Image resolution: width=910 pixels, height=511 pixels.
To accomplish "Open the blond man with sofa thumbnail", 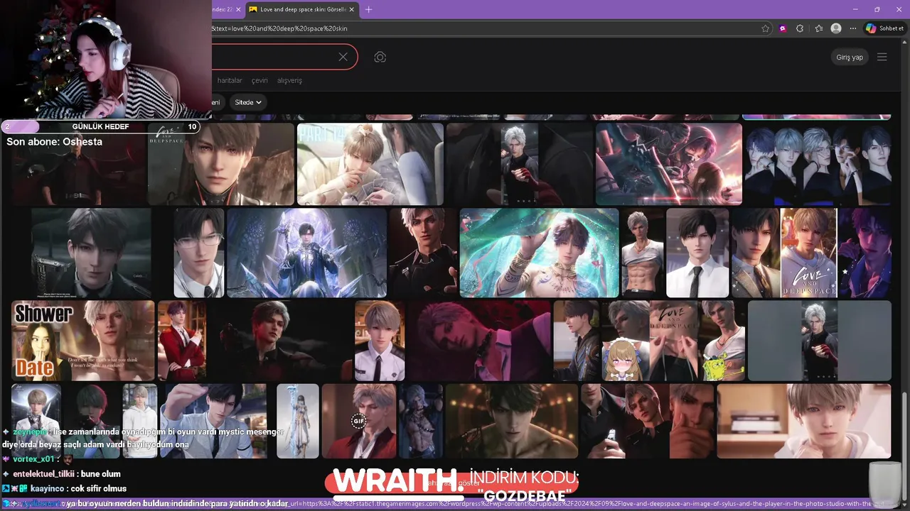I will point(804,421).
